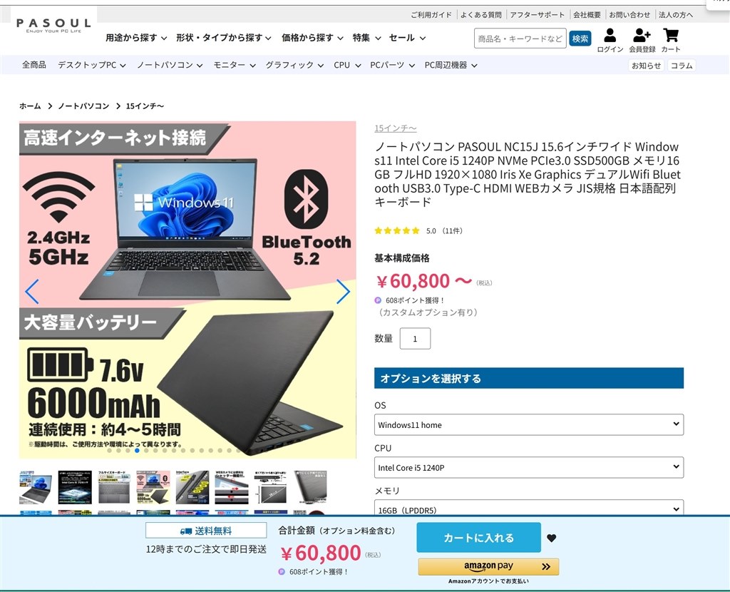Viewport: 730px width, 592px height.
Task: Select fifth thumbnail showing interface ports
Action: point(192,487)
